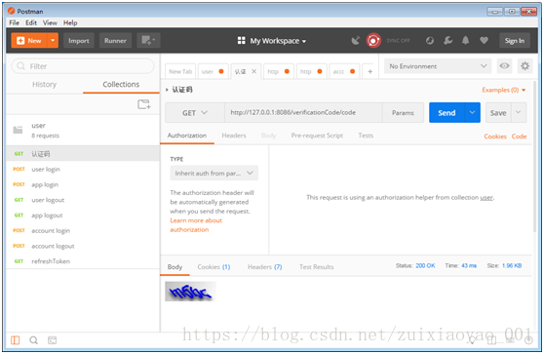Open the console icon in status bar

(x=52, y=340)
